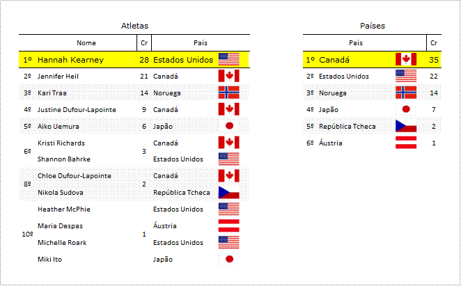Click the País header in the Atletas table
Image resolution: width=461 pixels, height=286 pixels.
201,43
